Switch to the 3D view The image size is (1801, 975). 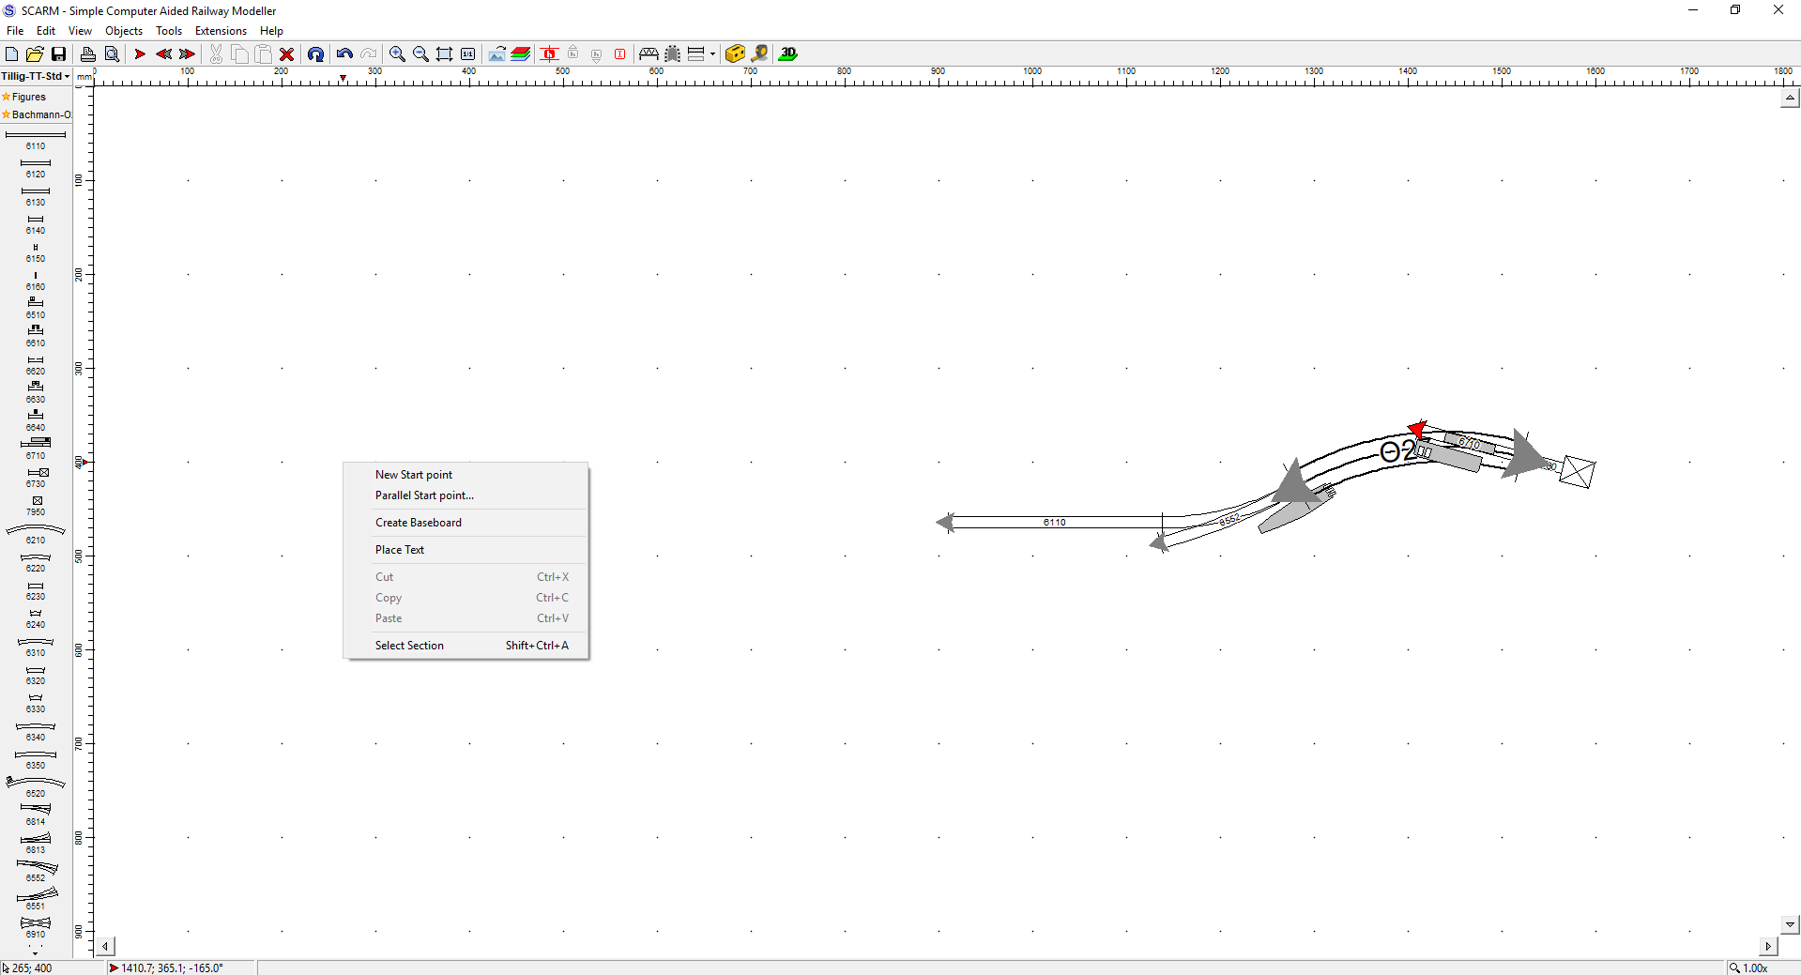tap(788, 54)
